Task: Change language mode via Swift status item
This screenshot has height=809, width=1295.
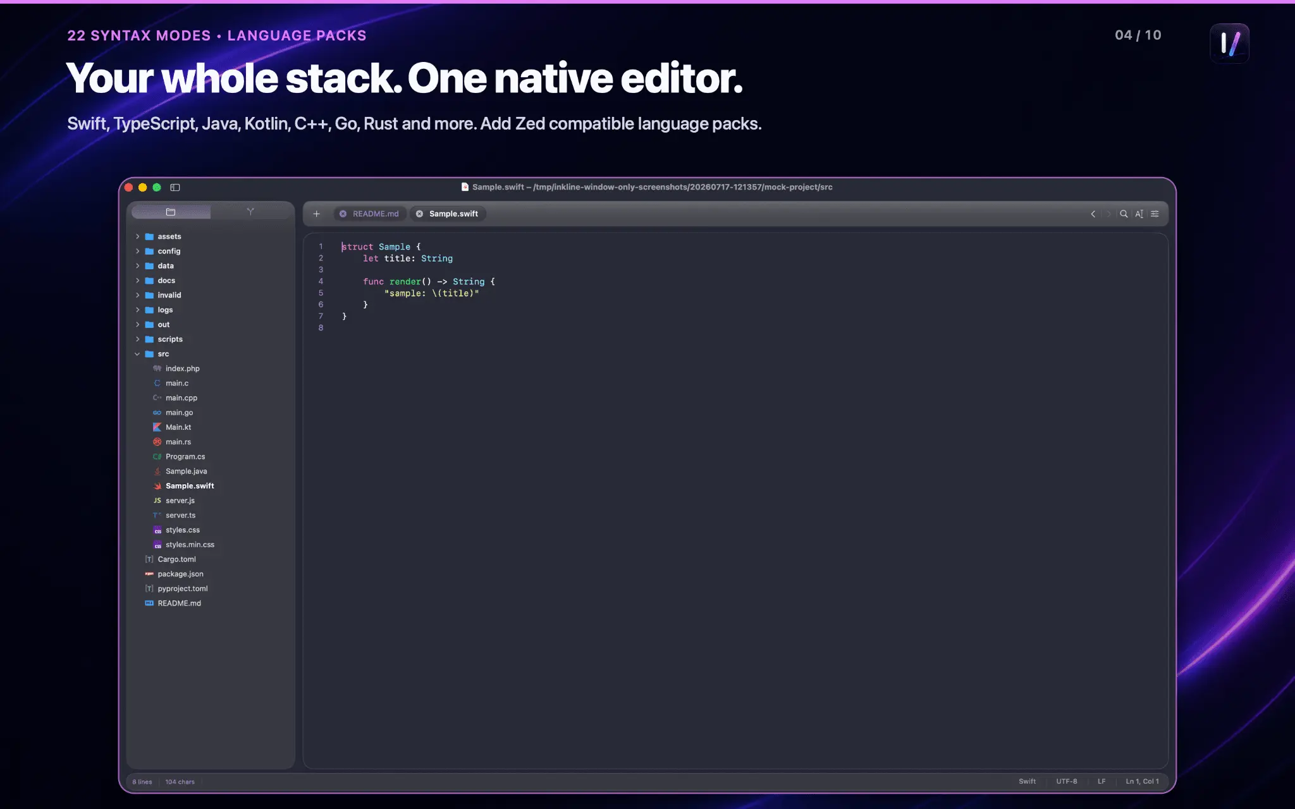Action: [1027, 781]
